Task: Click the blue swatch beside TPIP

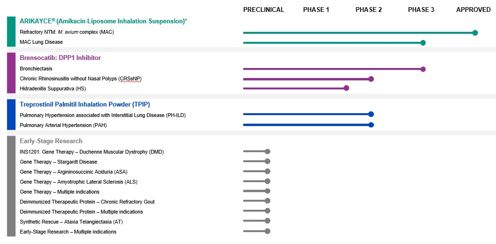Action: click(11, 114)
